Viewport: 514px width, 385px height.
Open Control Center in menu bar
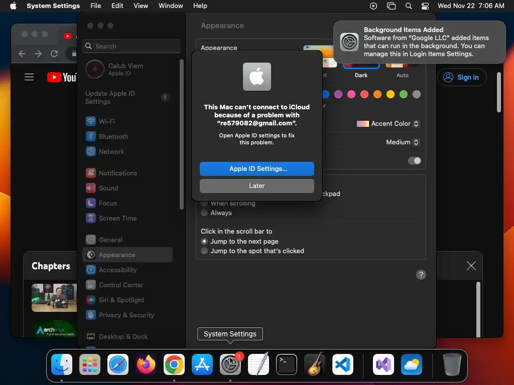tap(425, 6)
